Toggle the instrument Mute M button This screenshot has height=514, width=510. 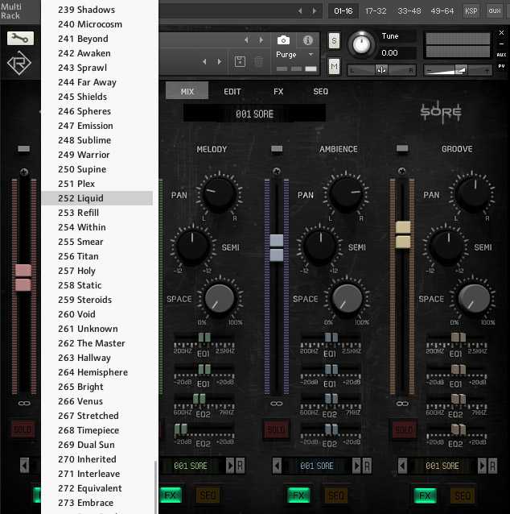pyautogui.click(x=334, y=67)
